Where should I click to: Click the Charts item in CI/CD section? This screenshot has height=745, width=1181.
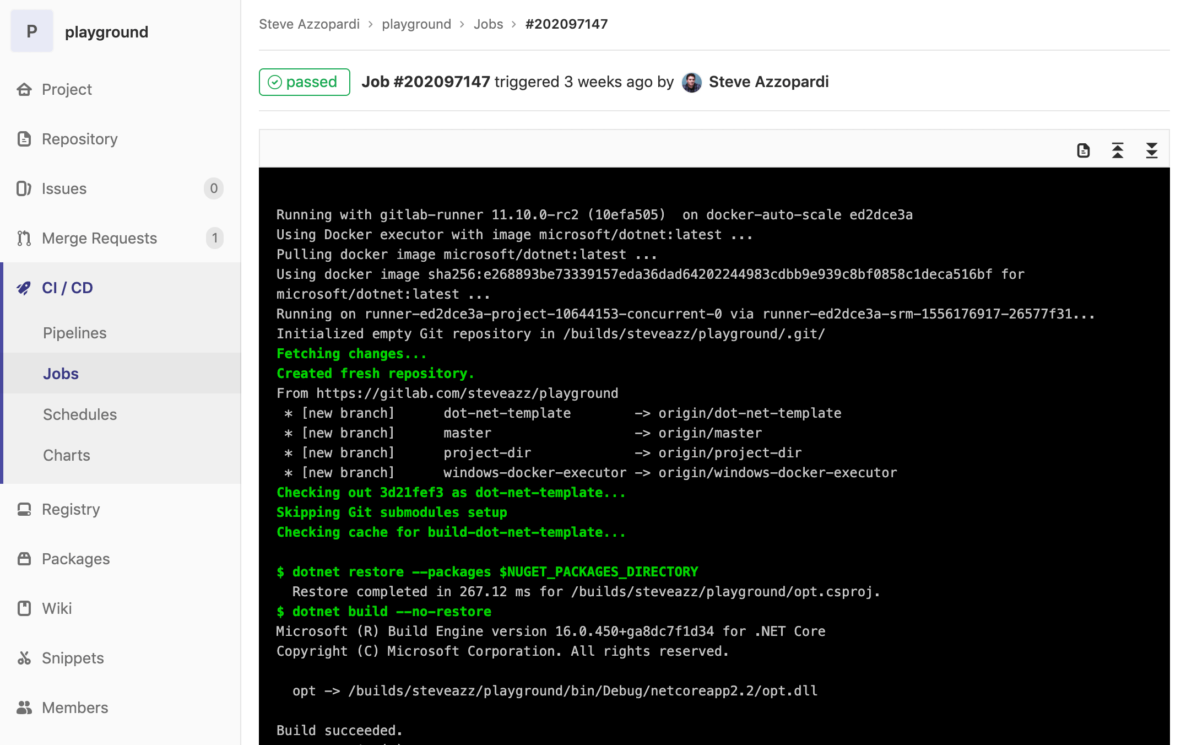click(66, 456)
